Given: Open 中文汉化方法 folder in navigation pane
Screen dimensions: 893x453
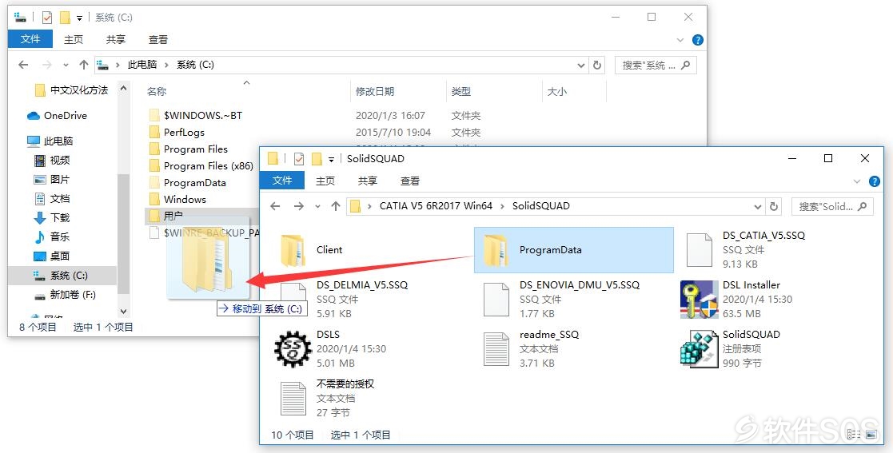Looking at the screenshot, I should tap(71, 90).
